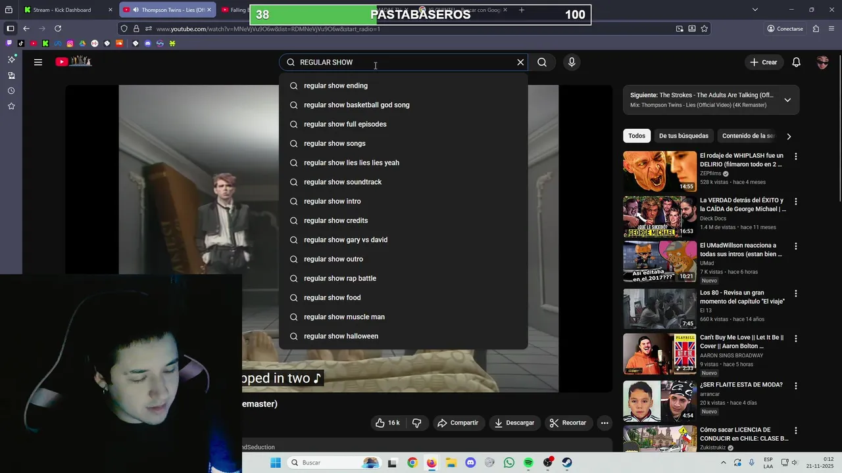
Task: Choose suggestion regular show lies lies lies yeah
Action: (x=403, y=163)
